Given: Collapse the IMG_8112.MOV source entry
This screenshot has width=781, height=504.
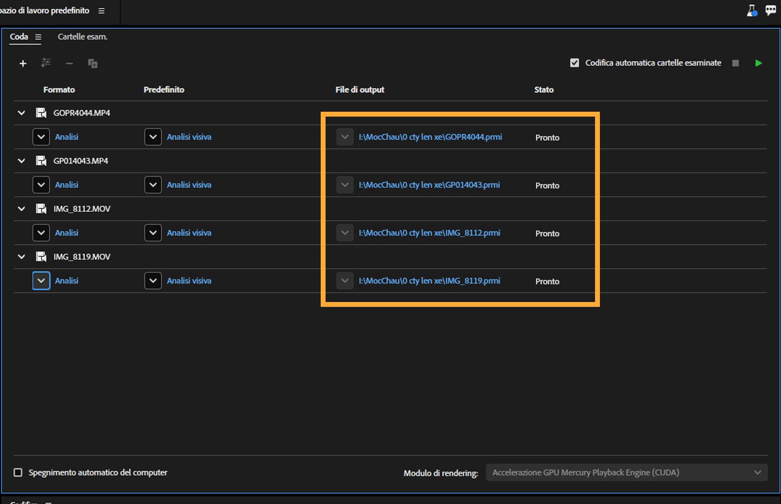Looking at the screenshot, I should 21,209.
